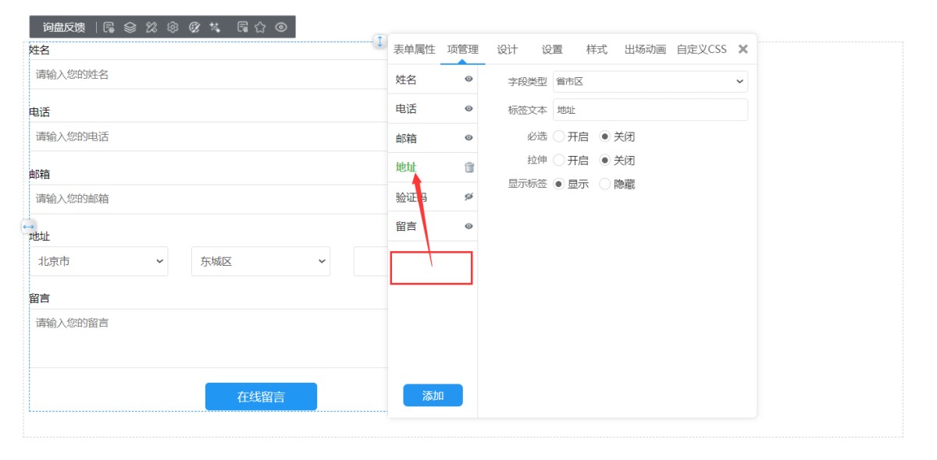Switch to the 自定义CSS tab
Screen dimensions: 937x460
click(701, 49)
